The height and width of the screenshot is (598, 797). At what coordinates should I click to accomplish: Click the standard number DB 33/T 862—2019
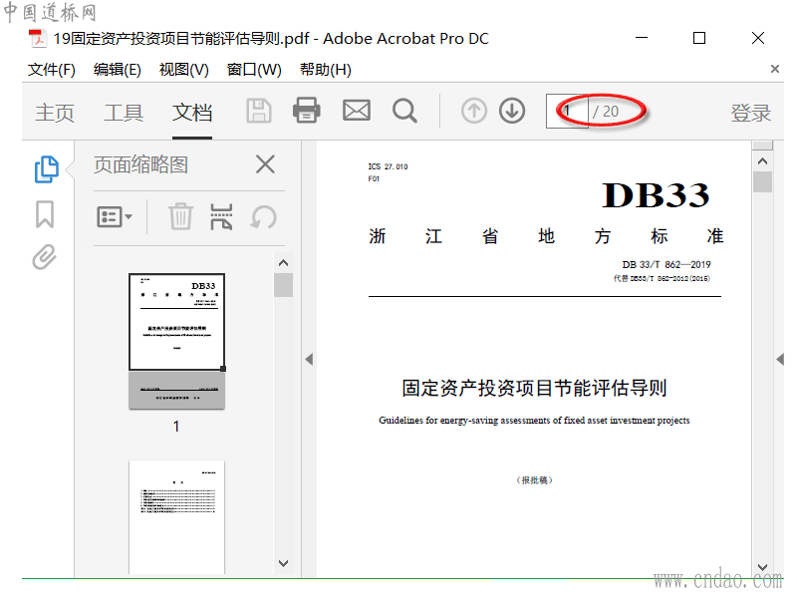tap(666, 264)
